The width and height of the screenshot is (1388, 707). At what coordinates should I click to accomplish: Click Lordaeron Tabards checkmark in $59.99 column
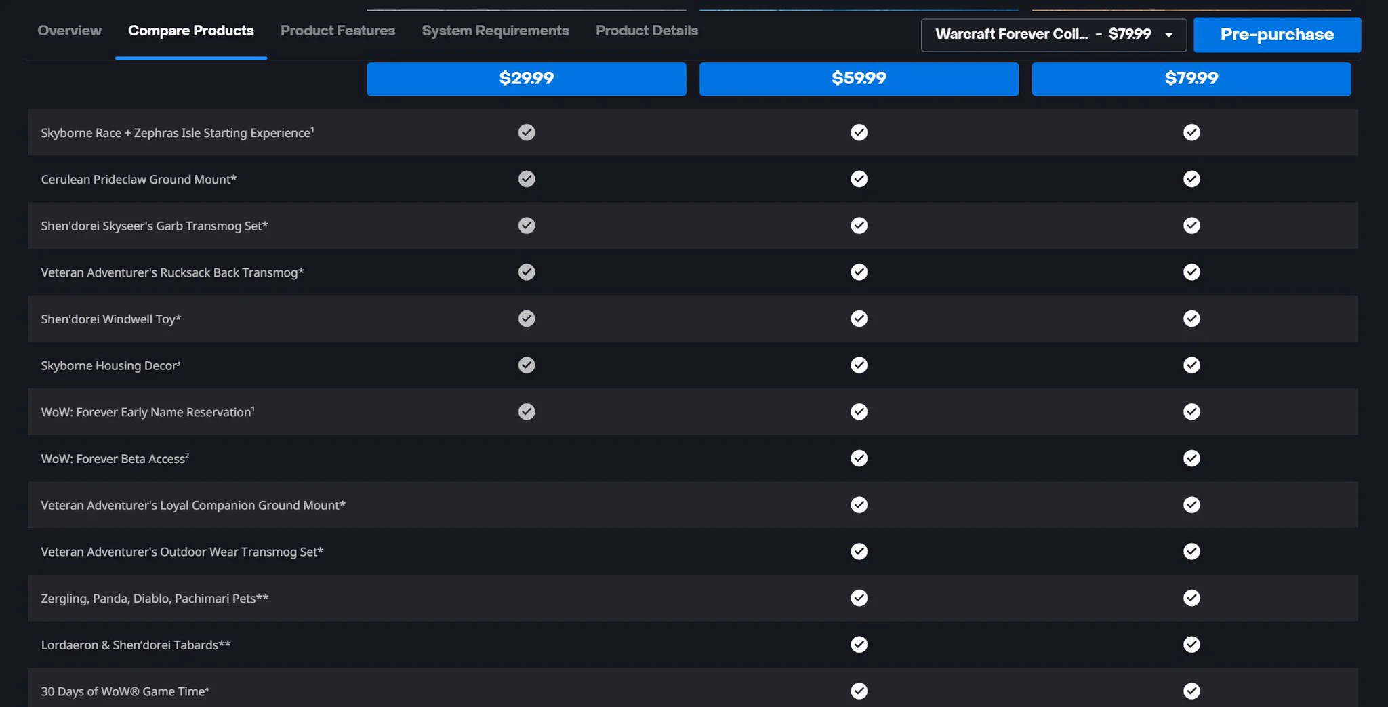[x=859, y=645]
